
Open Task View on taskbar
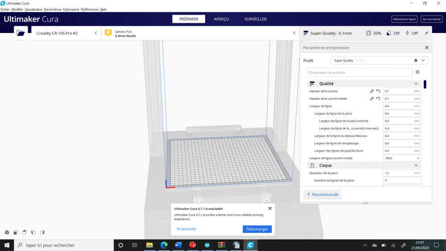[x=135, y=245]
